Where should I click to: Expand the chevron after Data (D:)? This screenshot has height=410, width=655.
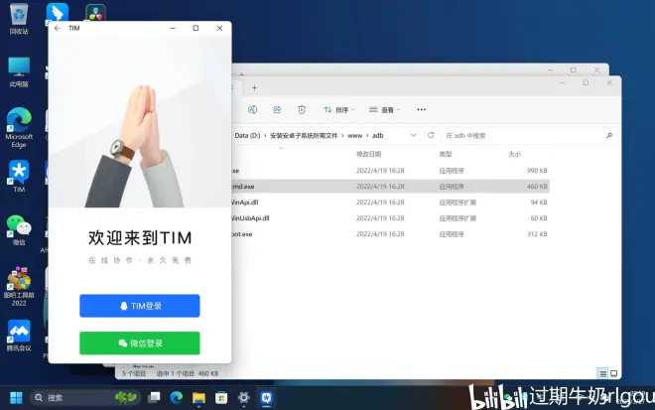click(265, 135)
